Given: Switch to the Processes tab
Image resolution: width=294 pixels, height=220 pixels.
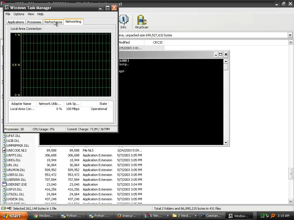Looking at the screenshot, I should pos(34,22).
